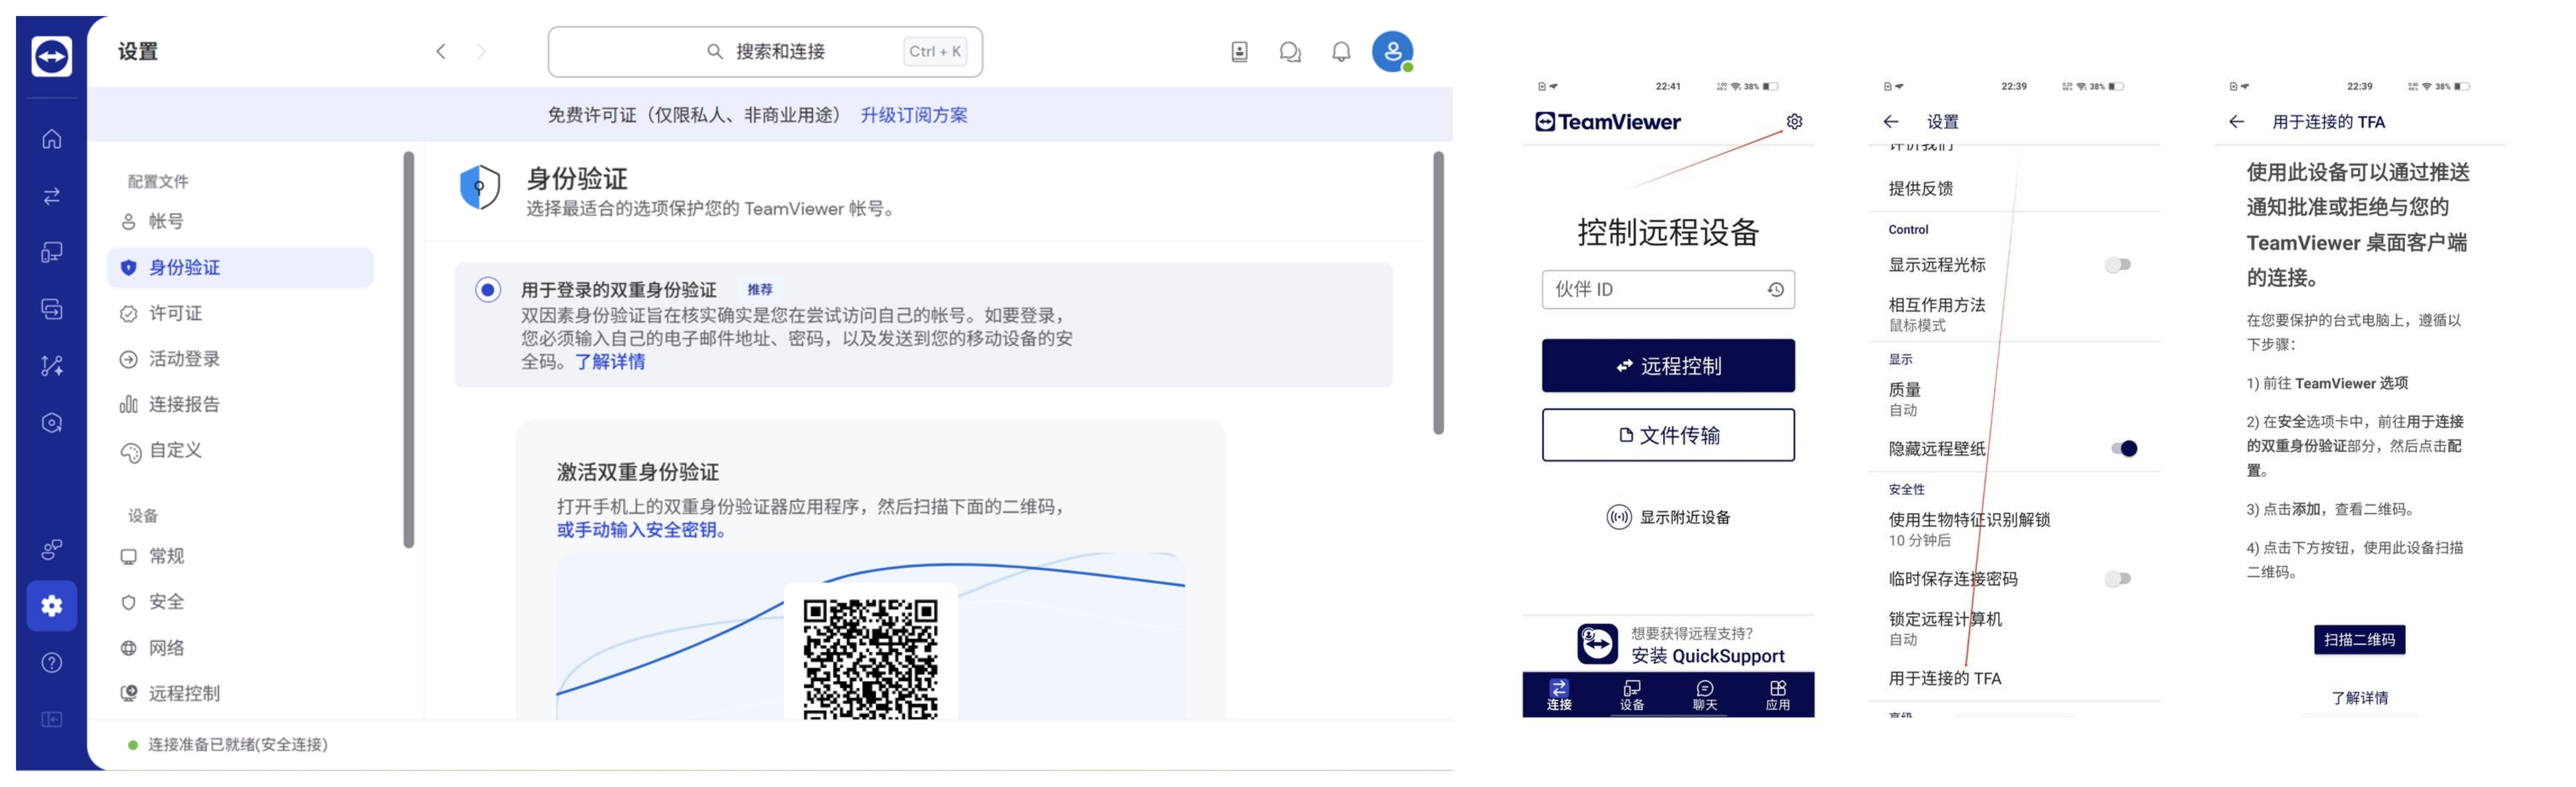Click settings menu vertical scrollbar
Viewport: 2576px width, 787px height.
point(408,350)
